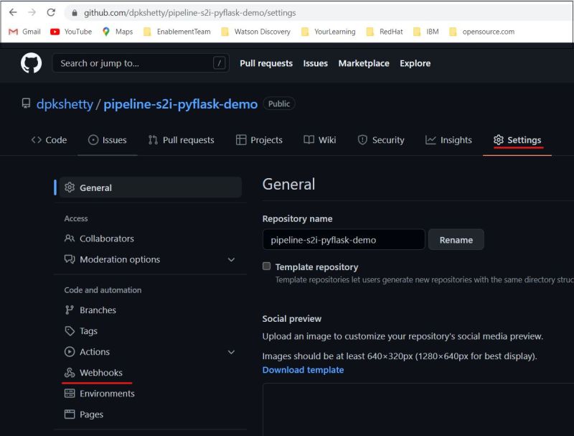
Task: Enable the Template repository checkbox
Action: click(x=266, y=264)
